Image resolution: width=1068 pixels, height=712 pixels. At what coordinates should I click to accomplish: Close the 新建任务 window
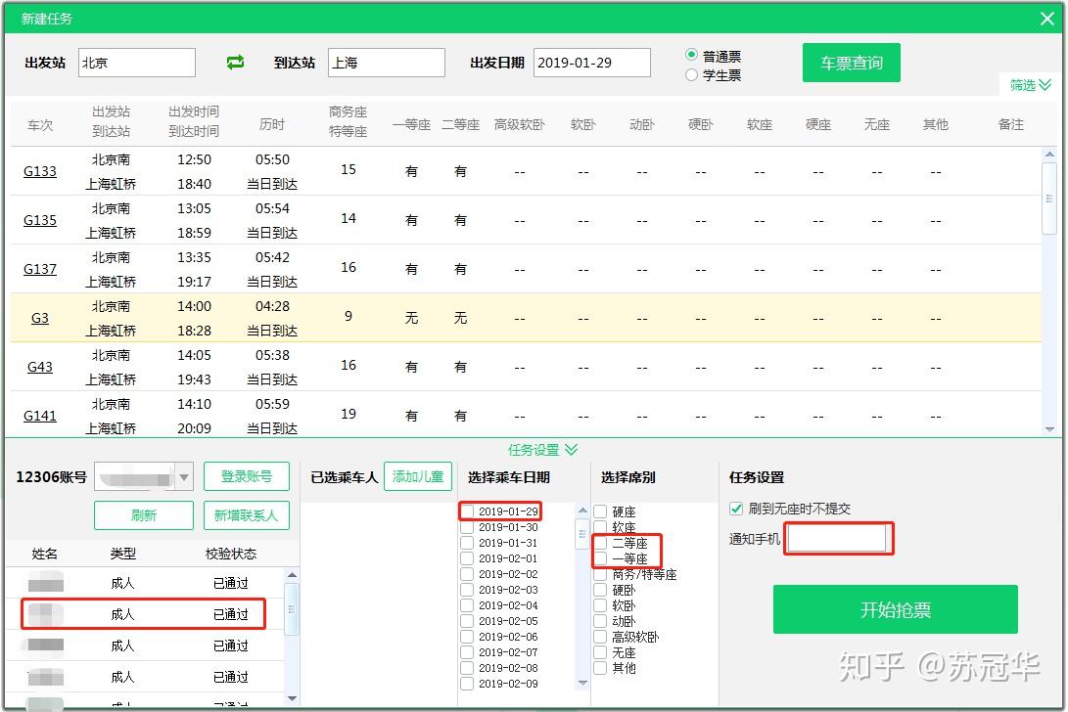point(1047,19)
